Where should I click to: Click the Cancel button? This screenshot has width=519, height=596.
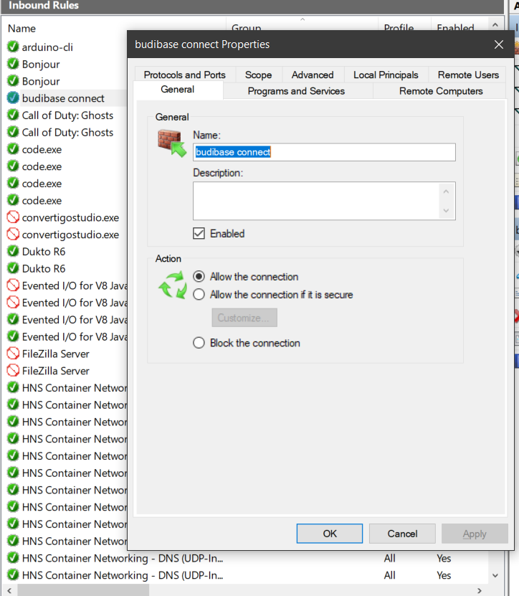coord(402,534)
